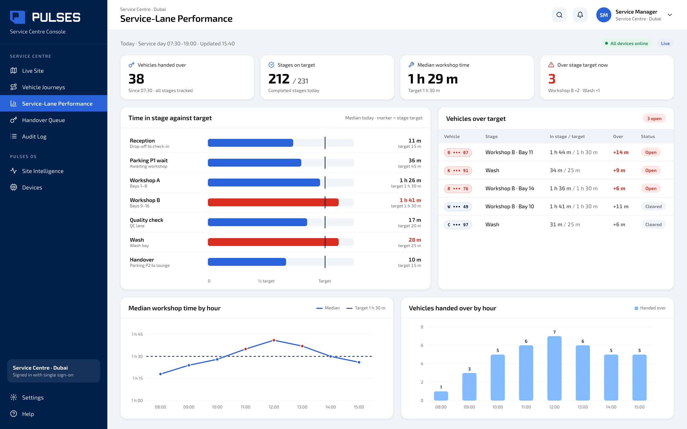Click the Median legend color line
Image resolution: width=687 pixels, height=429 pixels.
point(319,308)
